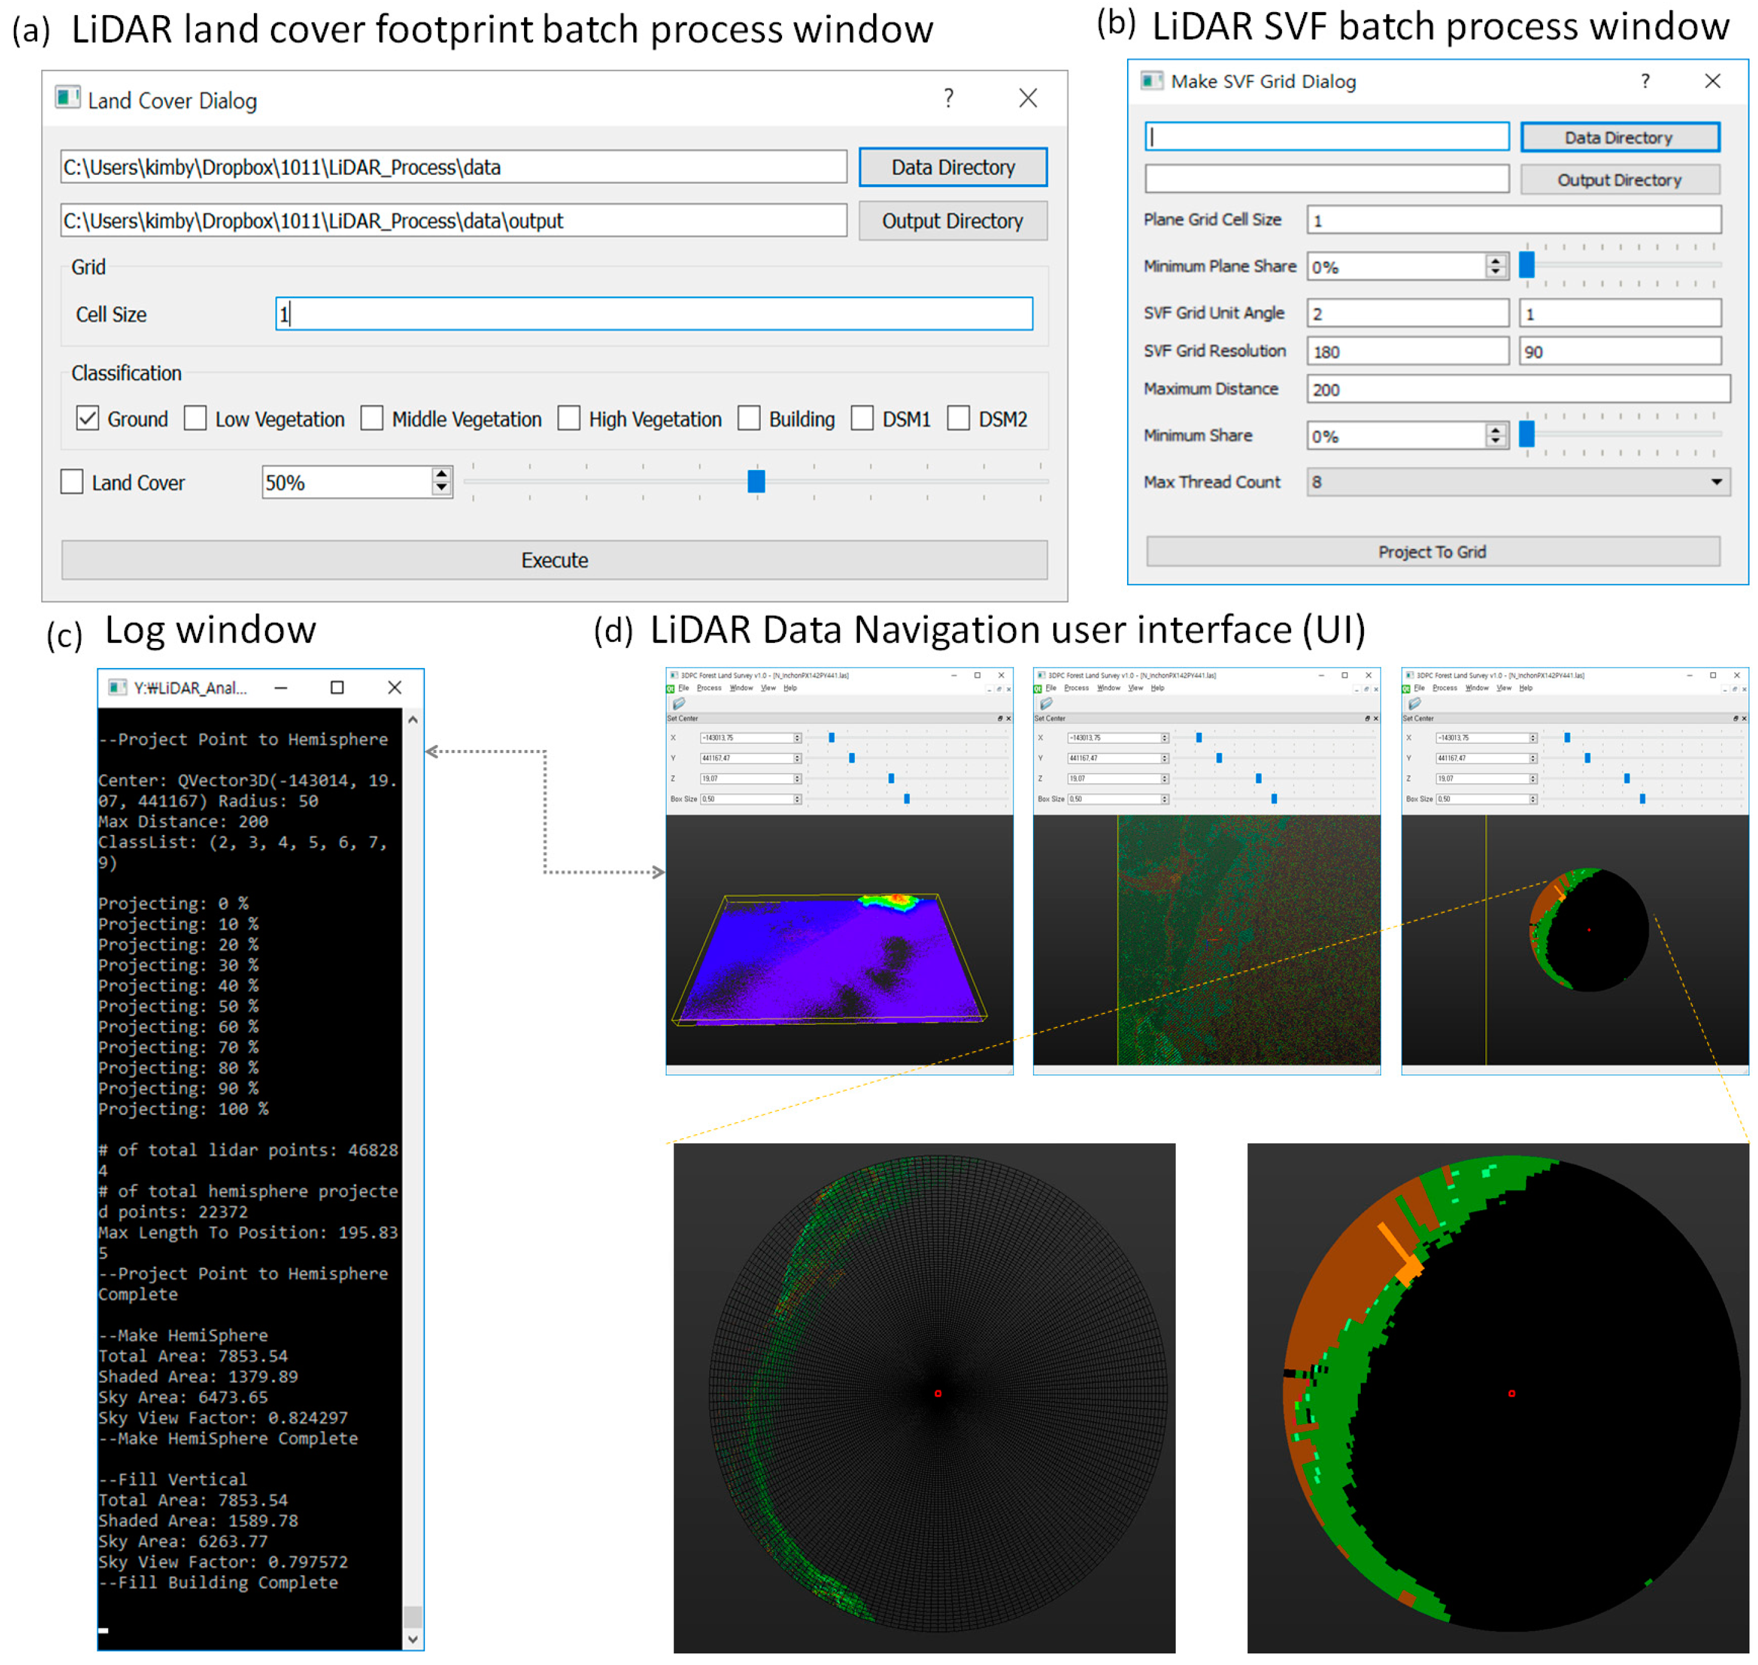Open the Process menu in the navigation window
The width and height of the screenshot is (1758, 1665).
pyautogui.click(x=709, y=688)
